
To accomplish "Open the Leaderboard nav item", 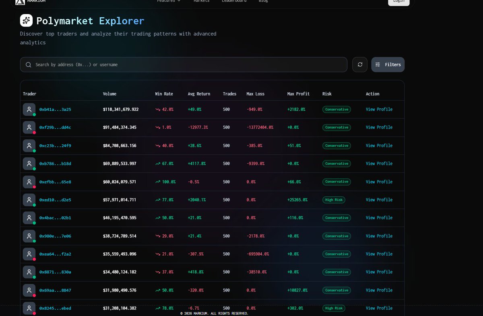I will (x=234, y=1).
